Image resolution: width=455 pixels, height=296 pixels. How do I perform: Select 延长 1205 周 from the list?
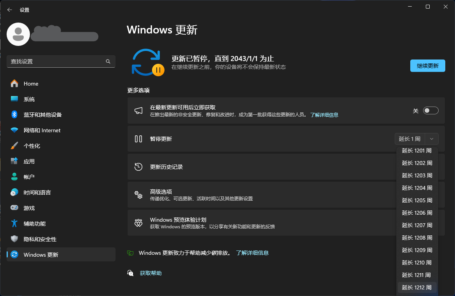pos(417,200)
